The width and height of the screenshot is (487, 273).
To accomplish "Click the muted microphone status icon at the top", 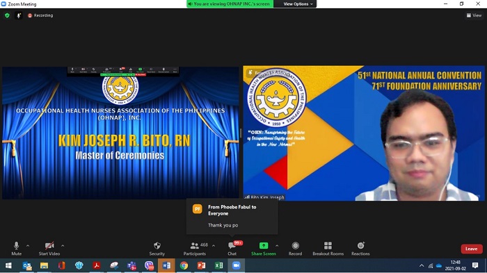I will [19, 15].
